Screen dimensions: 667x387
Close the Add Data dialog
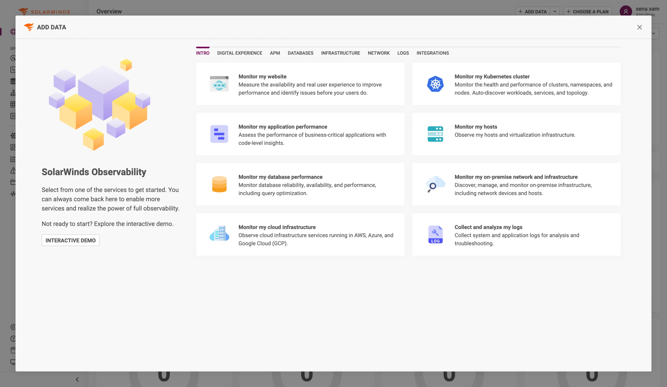click(x=639, y=27)
